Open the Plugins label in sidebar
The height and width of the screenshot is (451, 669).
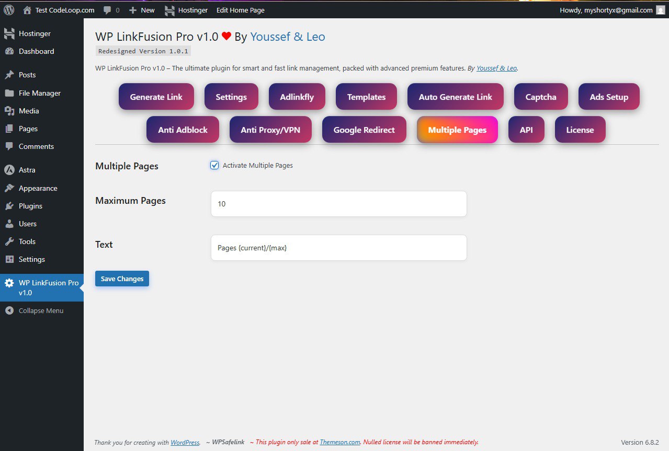[x=30, y=206]
